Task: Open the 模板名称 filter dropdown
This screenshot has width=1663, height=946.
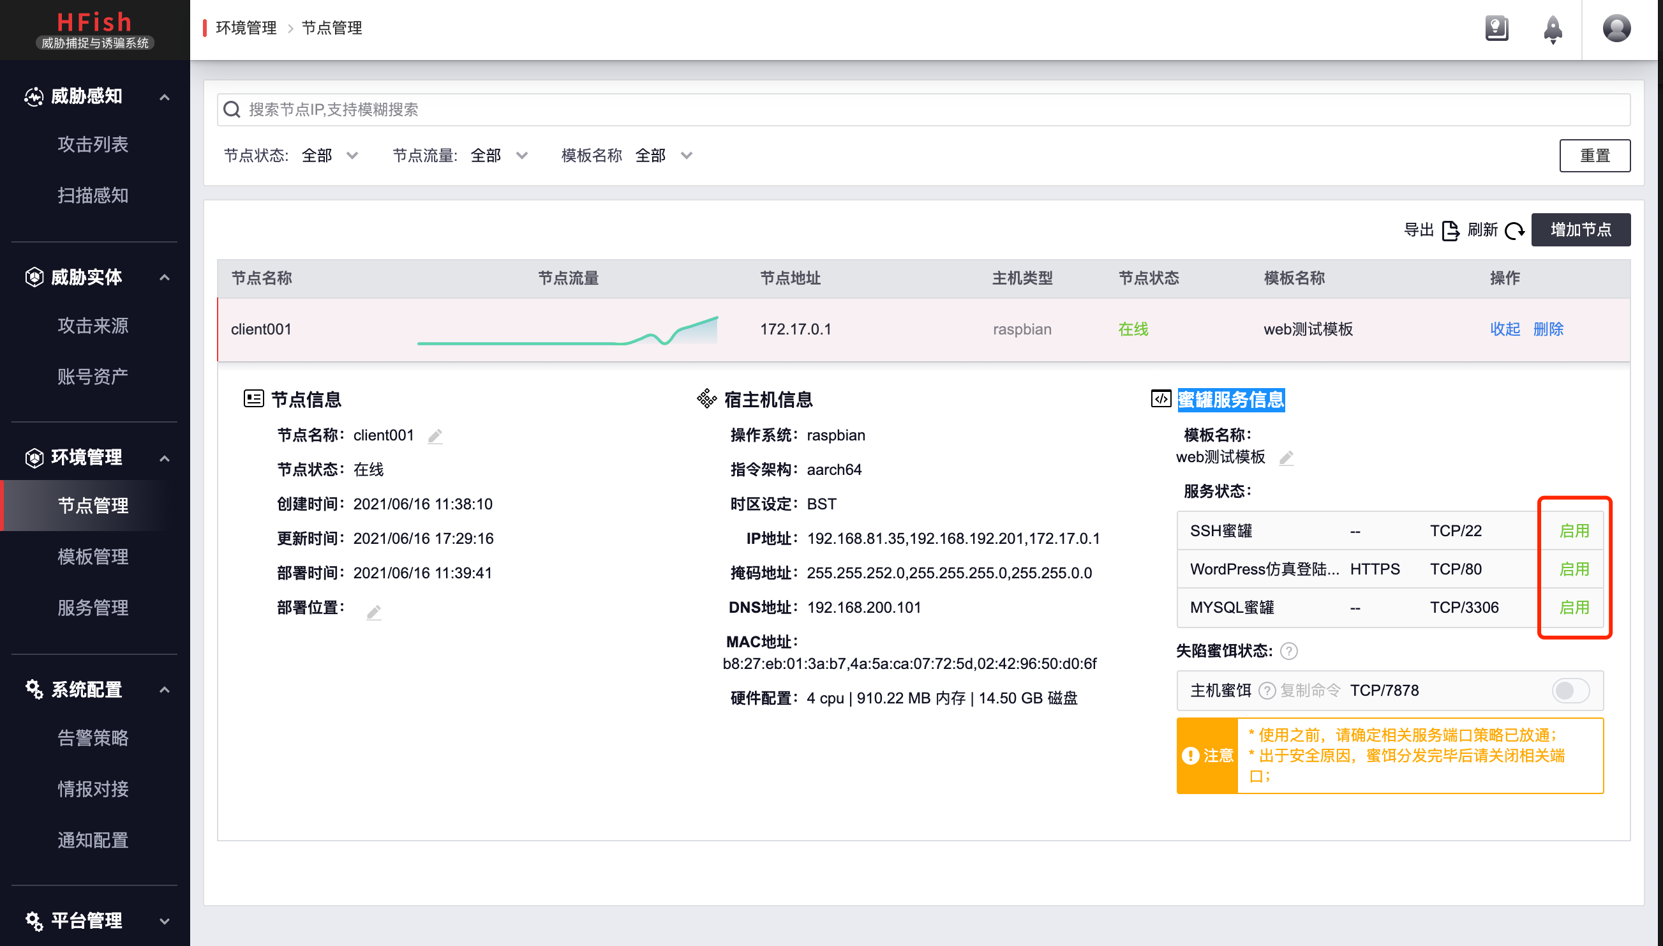Action: pos(664,155)
